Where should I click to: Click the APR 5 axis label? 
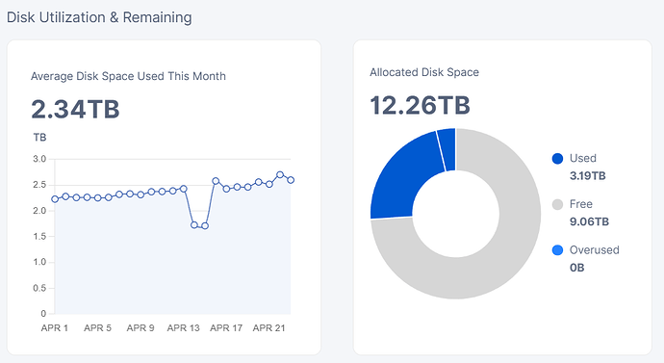pyautogui.click(x=97, y=327)
